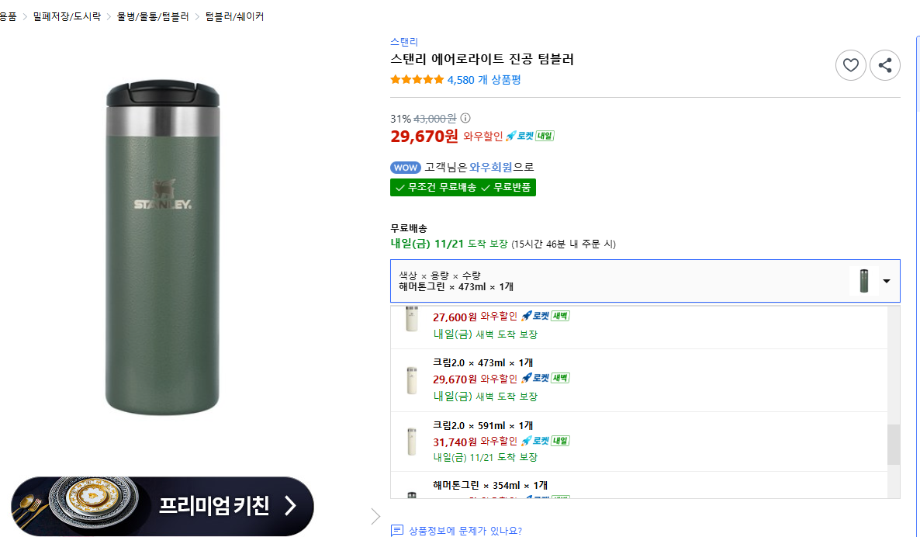Click the heart wishlist icon
The image size is (920, 537).
point(851,65)
